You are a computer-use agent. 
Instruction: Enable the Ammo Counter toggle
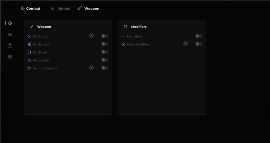point(105,68)
